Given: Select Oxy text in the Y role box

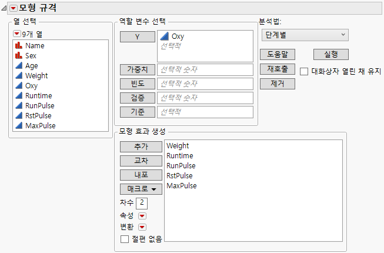Looking at the screenshot, I should tap(178, 36).
